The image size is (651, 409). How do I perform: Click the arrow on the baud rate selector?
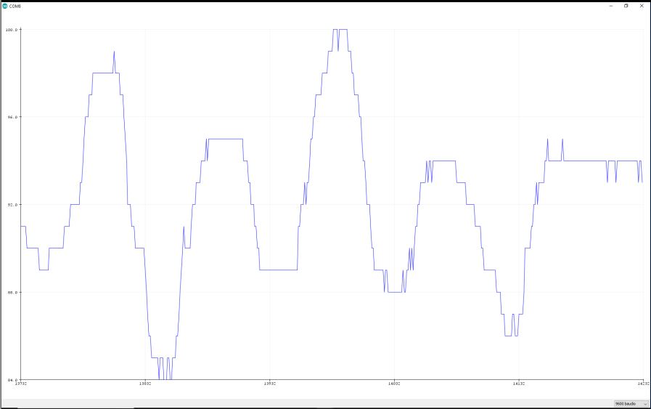coord(645,403)
